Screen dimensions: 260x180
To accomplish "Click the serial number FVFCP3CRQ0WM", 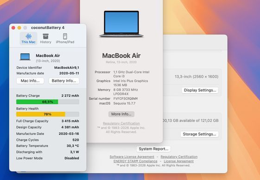I will click(126, 99).
